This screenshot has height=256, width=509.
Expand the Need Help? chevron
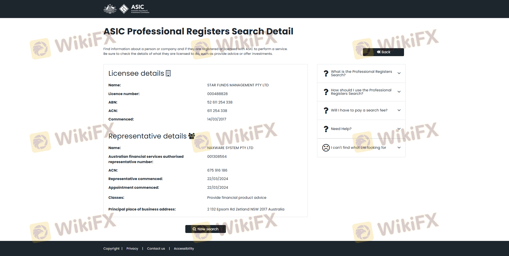point(399,129)
